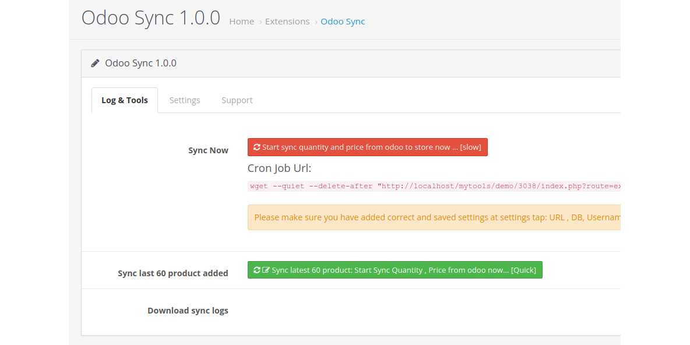
Task: Click 'Sync last 60 product added' label
Action: (x=173, y=273)
